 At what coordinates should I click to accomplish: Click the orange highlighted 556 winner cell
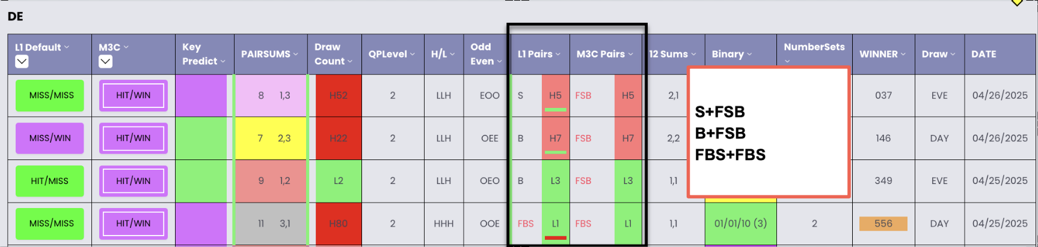[883, 224]
